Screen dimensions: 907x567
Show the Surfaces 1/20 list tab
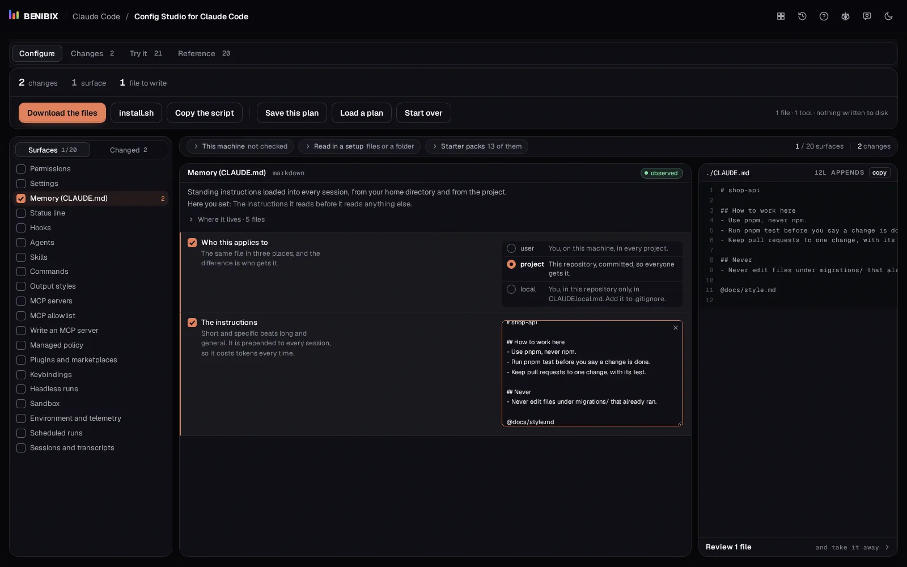click(52, 150)
